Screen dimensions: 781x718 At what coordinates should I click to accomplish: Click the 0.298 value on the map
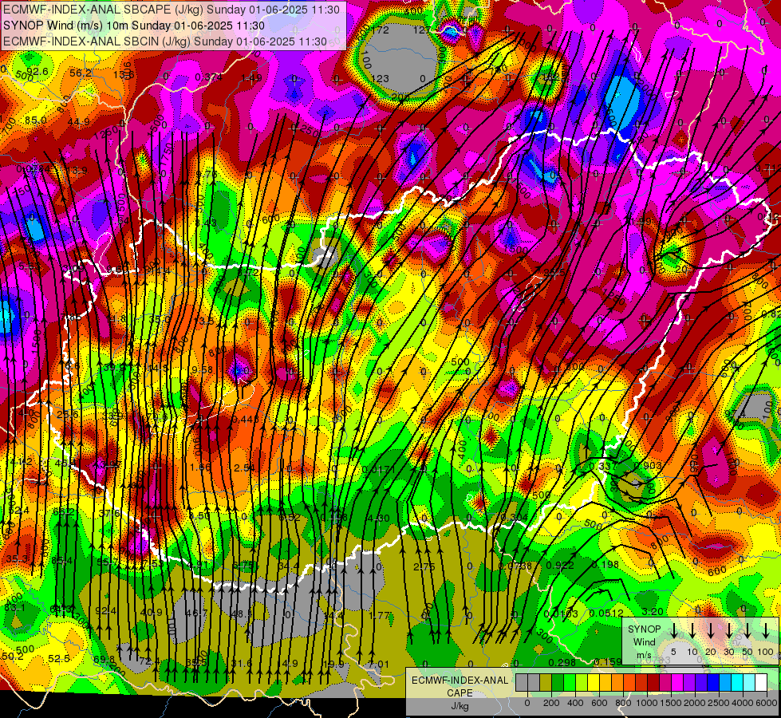562,662
